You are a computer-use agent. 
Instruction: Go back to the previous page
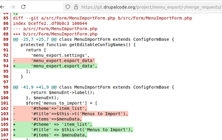pos(2,7)
